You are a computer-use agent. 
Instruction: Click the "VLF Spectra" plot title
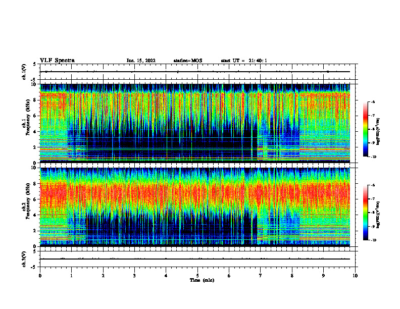pos(58,61)
